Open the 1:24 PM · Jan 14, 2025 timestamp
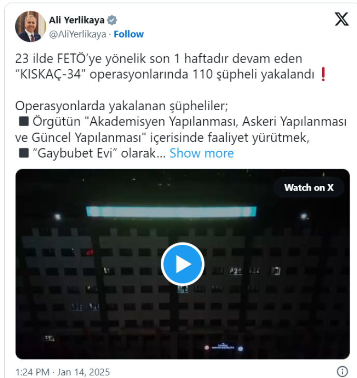Image resolution: width=357 pixels, height=378 pixels. click(62, 372)
